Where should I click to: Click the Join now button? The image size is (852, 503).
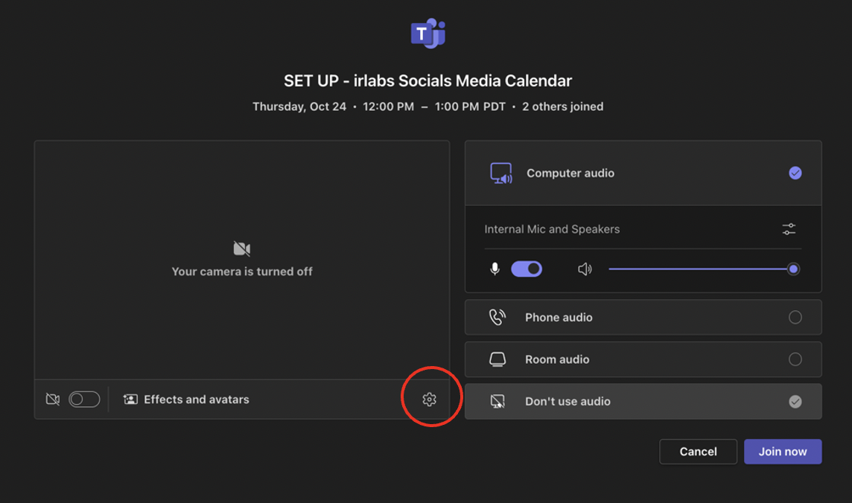point(782,452)
